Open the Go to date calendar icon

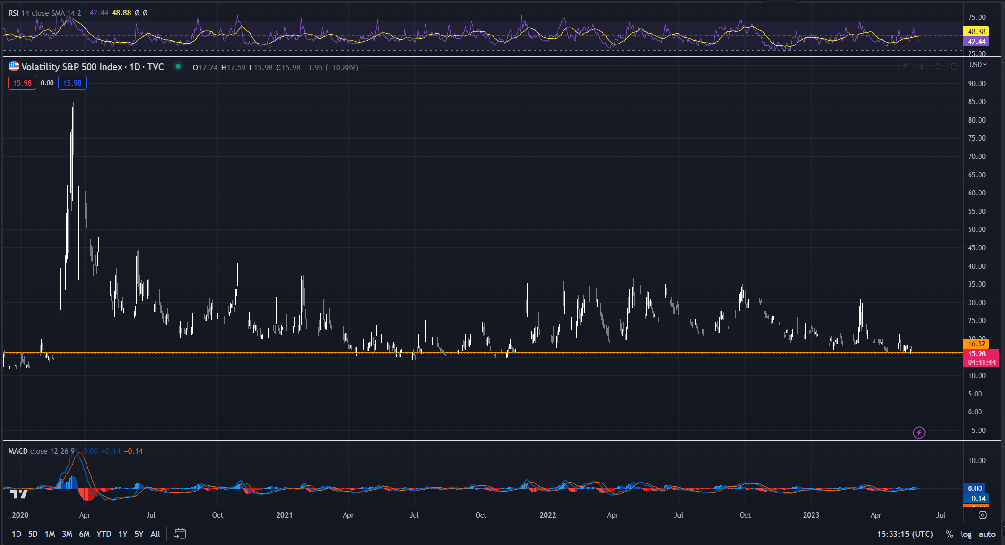[180, 534]
